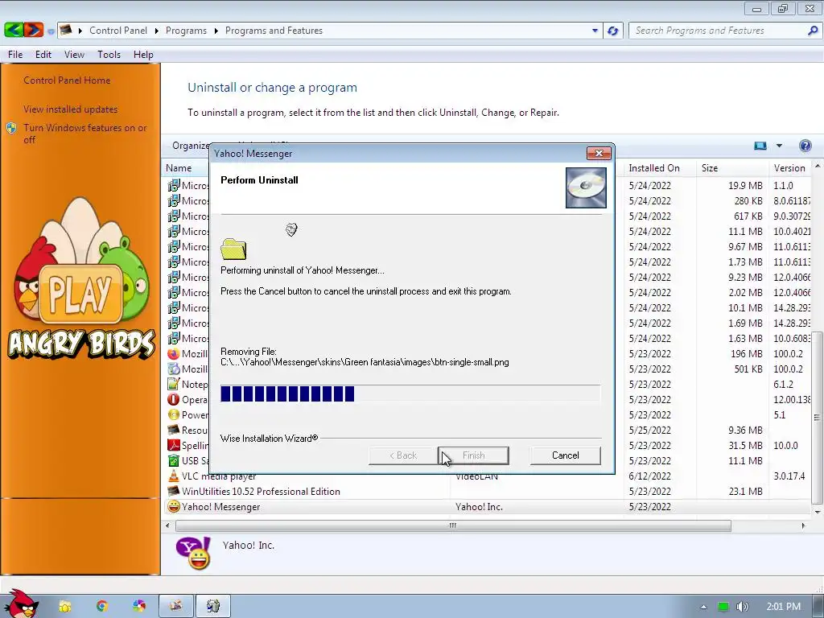Change view using the views icon
This screenshot has width=824, height=618.
(x=760, y=146)
